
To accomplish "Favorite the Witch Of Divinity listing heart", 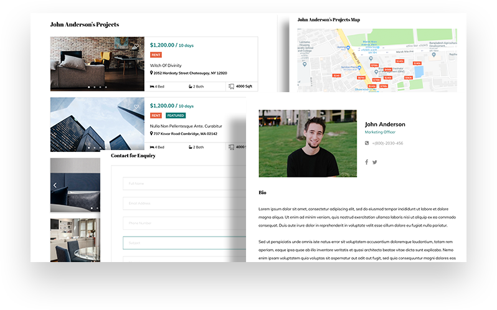I will (136, 46).
